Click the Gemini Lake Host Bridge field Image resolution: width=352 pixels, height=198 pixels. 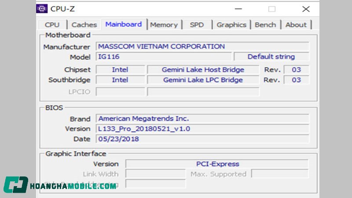tap(203, 70)
